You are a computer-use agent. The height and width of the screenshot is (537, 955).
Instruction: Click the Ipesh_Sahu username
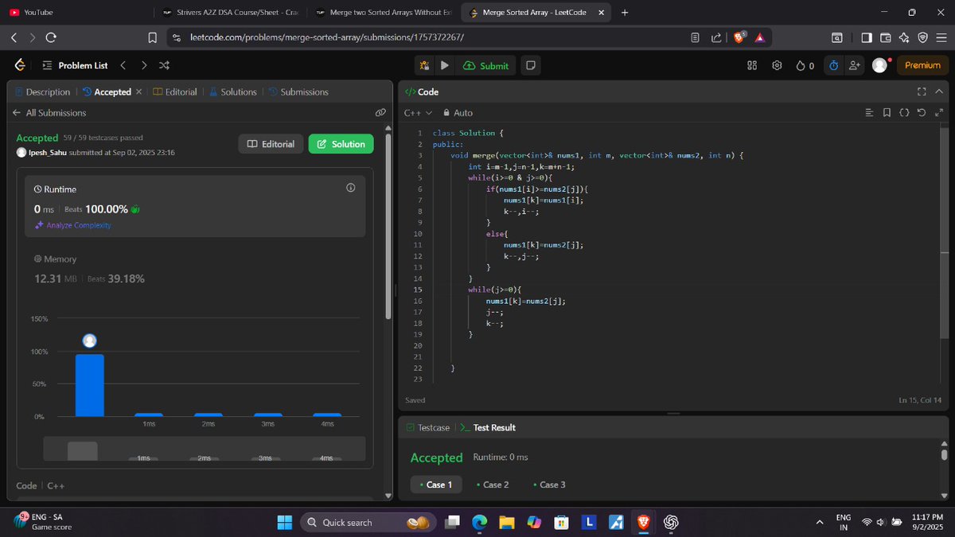(x=47, y=152)
